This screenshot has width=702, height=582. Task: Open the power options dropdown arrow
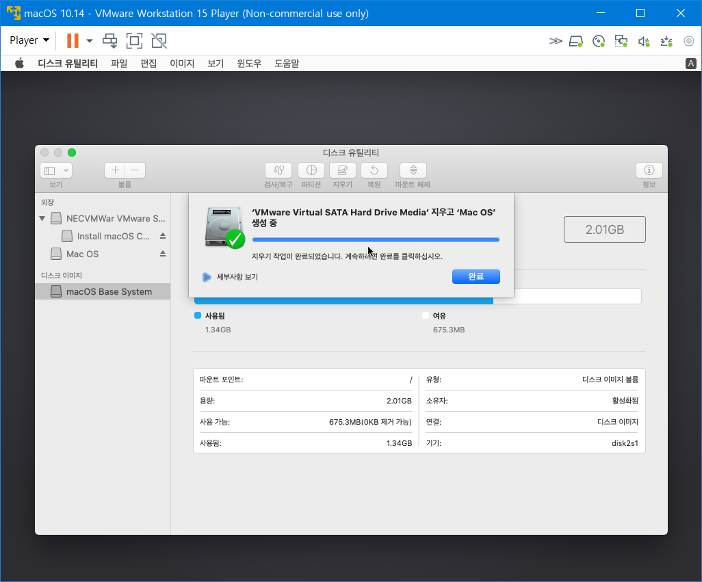(x=90, y=41)
